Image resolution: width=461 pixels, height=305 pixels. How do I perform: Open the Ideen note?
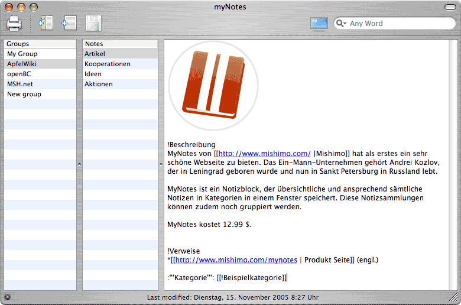(93, 74)
